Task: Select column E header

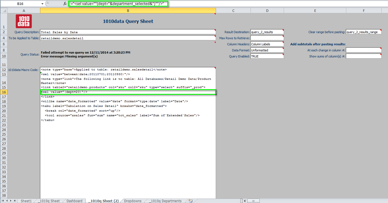Action: (315, 10)
